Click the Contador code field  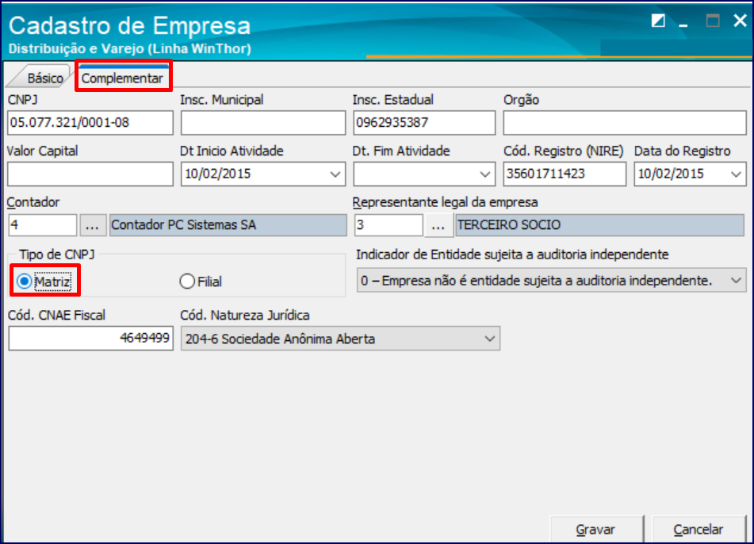(43, 225)
